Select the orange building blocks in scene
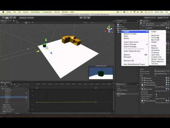The height and width of the screenshot is (128, 170). [72, 40]
